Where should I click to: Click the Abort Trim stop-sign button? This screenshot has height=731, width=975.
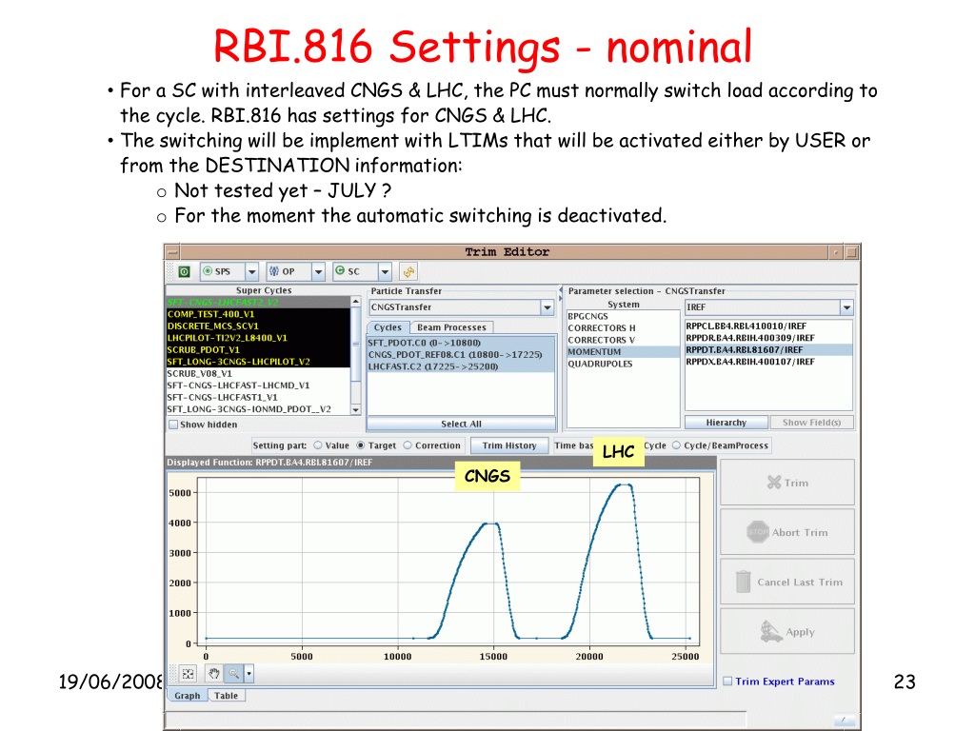(x=787, y=532)
